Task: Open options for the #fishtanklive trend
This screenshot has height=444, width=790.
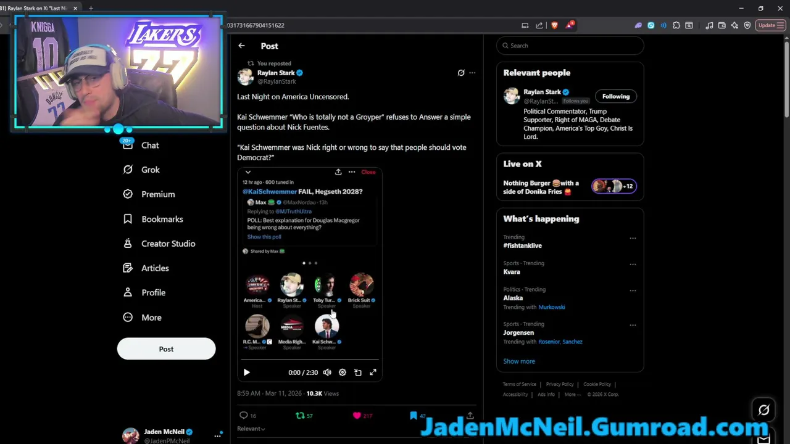Action: 633,238
